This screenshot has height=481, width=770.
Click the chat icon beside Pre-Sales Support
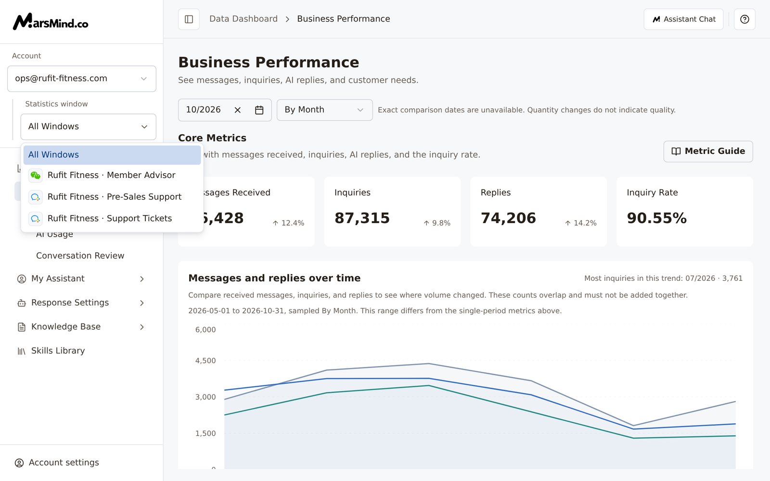(36, 197)
